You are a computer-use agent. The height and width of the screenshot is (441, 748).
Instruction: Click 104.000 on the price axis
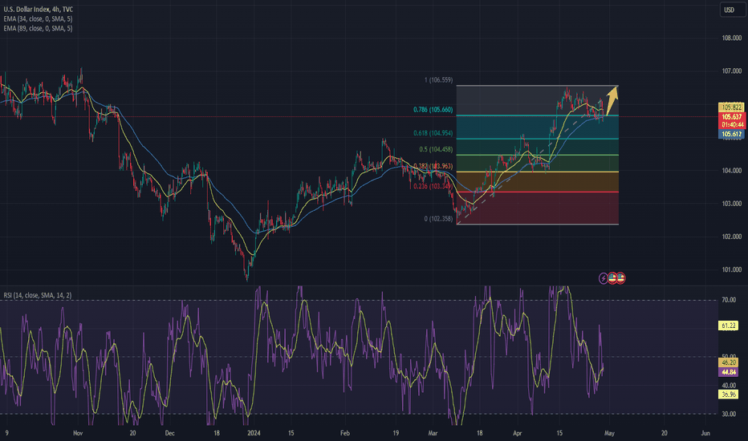point(731,171)
